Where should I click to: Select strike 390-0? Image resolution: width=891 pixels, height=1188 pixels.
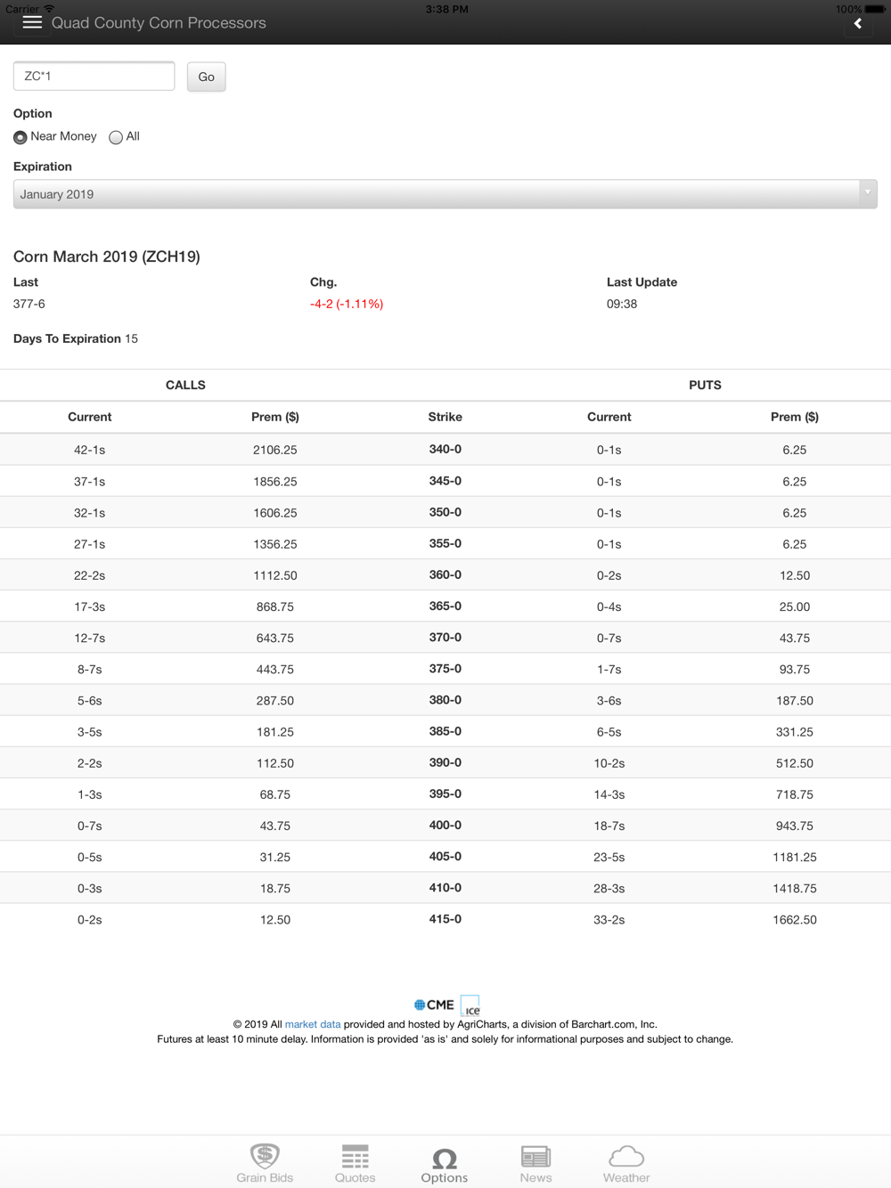click(445, 762)
